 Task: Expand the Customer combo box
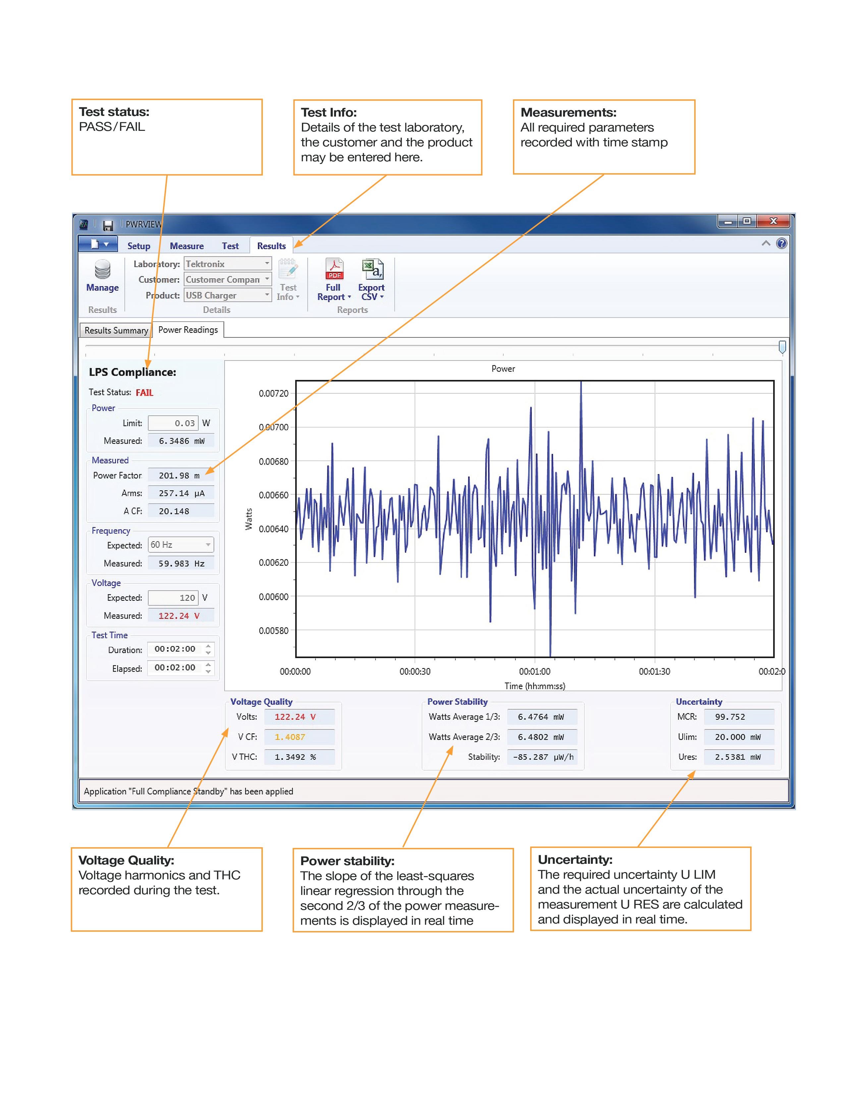click(x=267, y=279)
